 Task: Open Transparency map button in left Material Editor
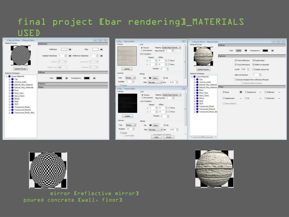click(94, 78)
